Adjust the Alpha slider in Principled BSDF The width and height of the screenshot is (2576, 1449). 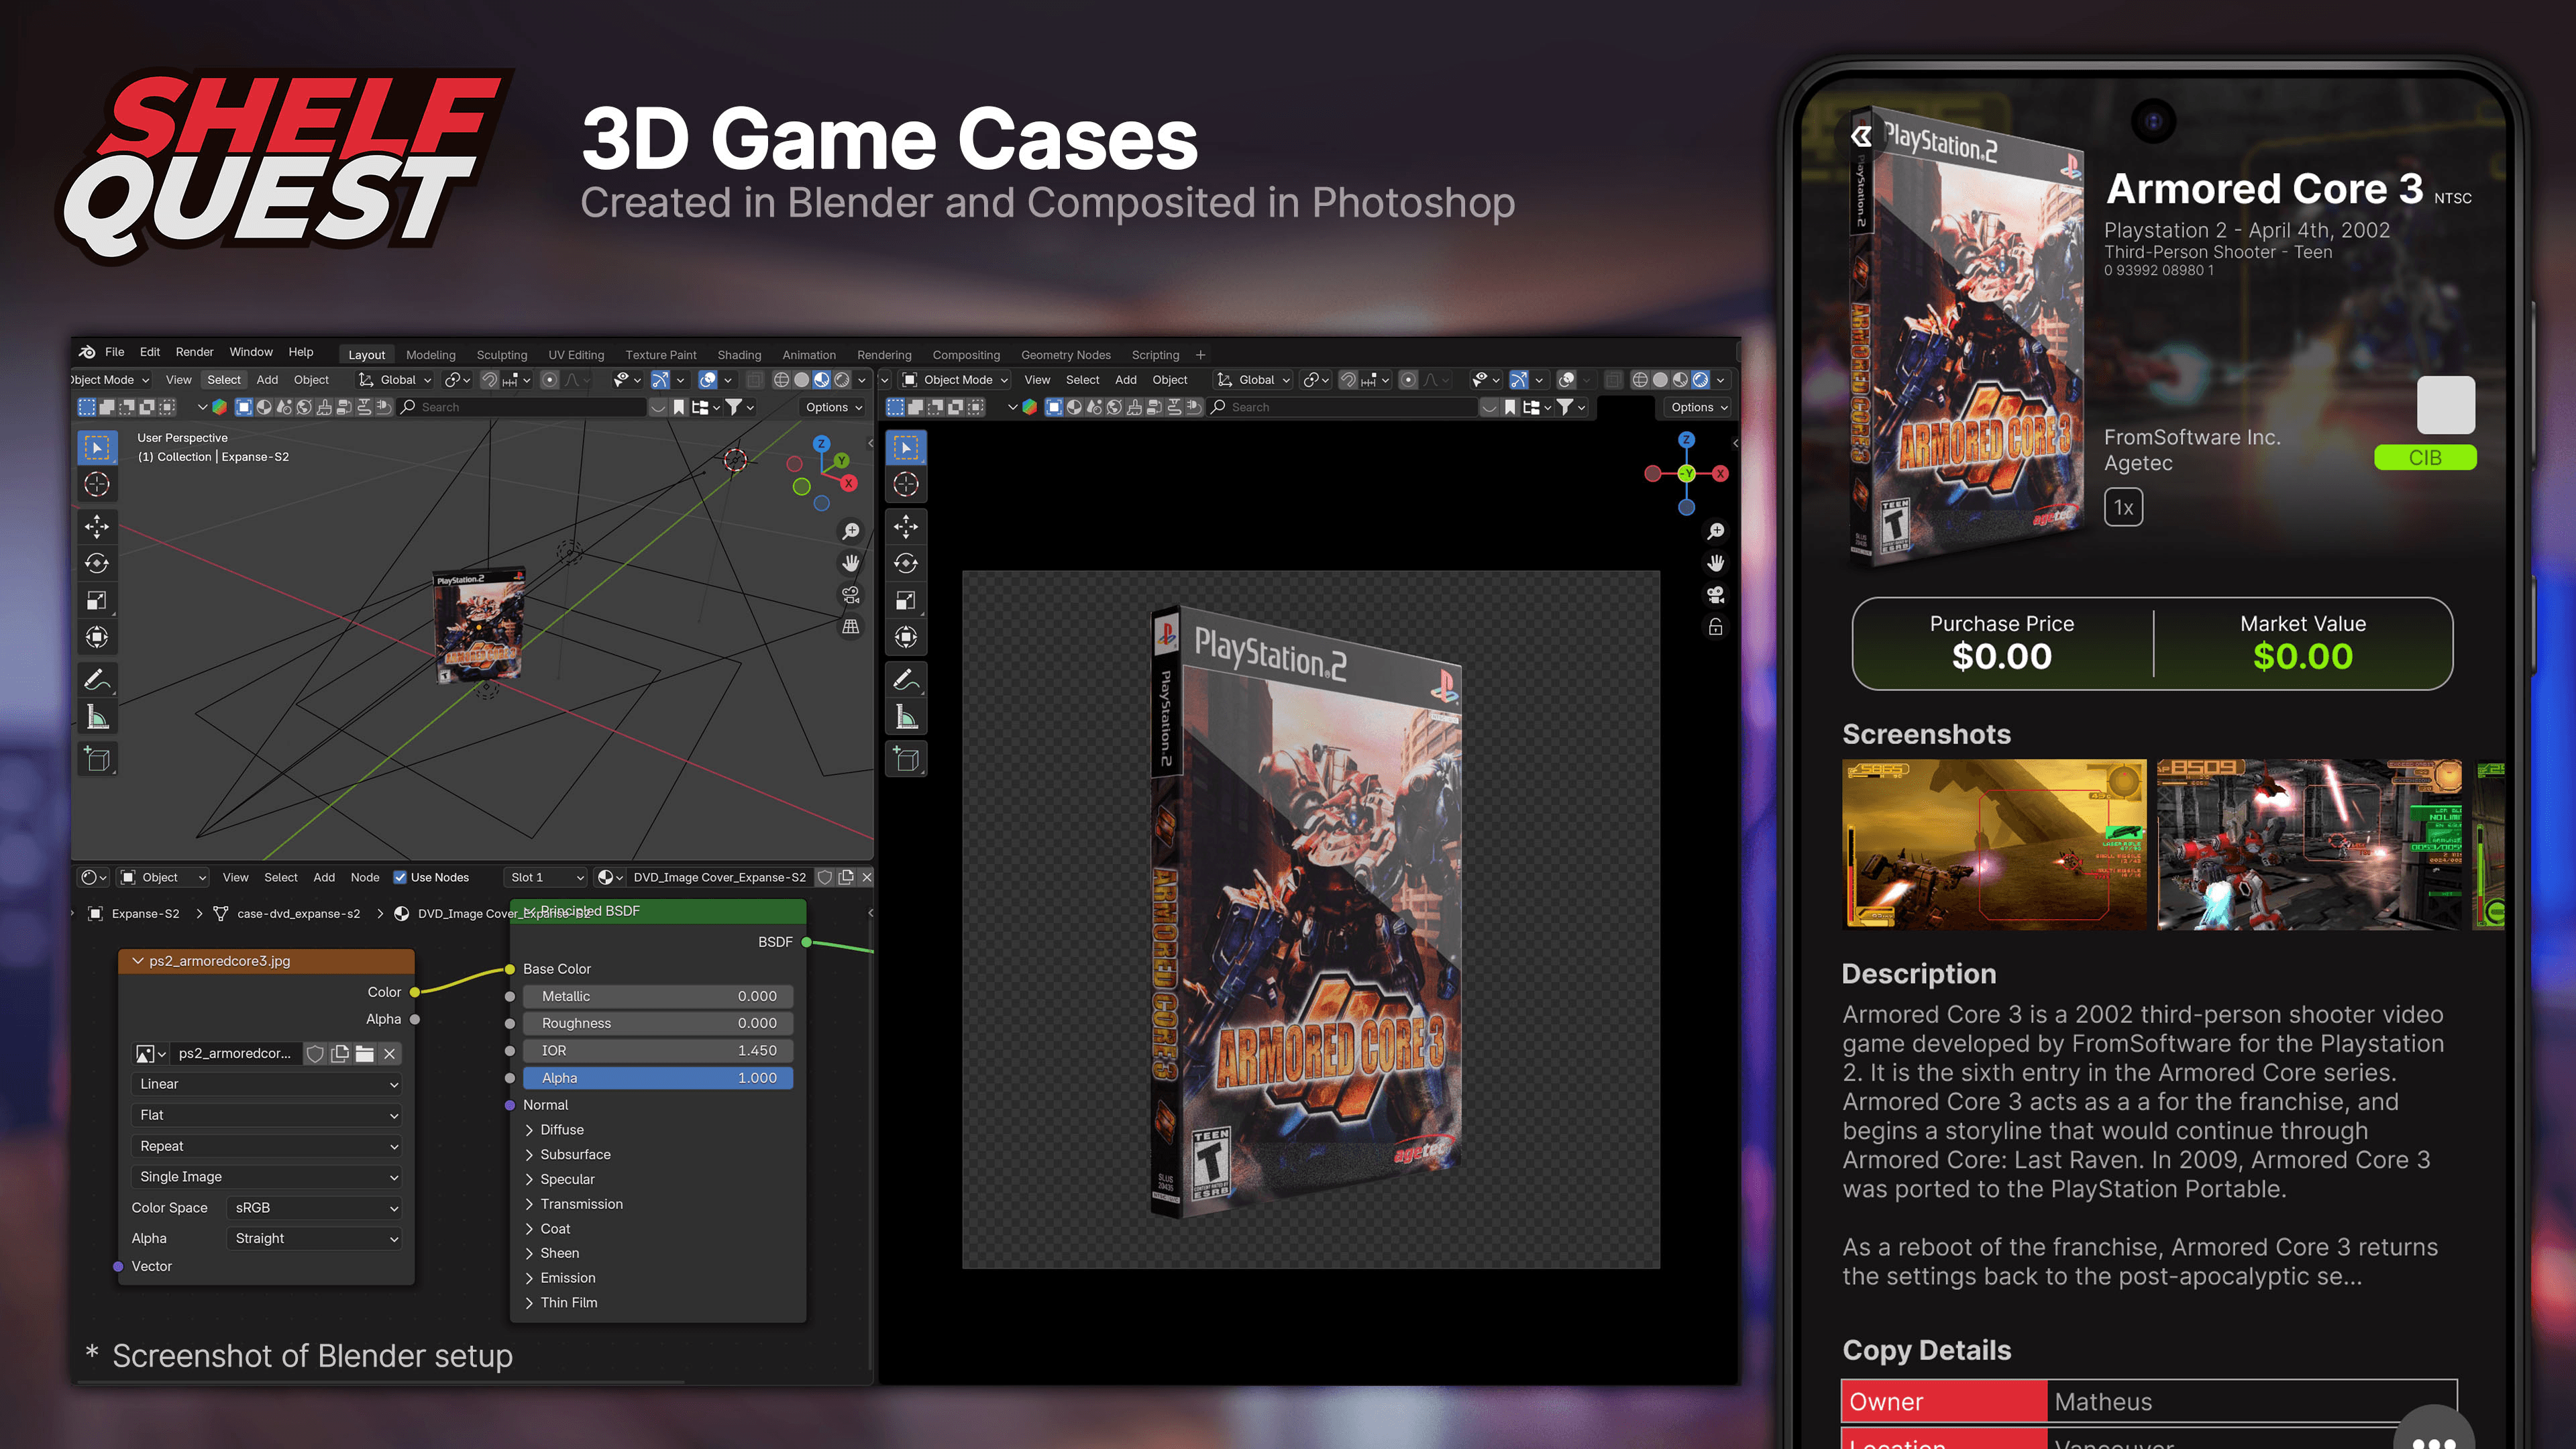658,1077
